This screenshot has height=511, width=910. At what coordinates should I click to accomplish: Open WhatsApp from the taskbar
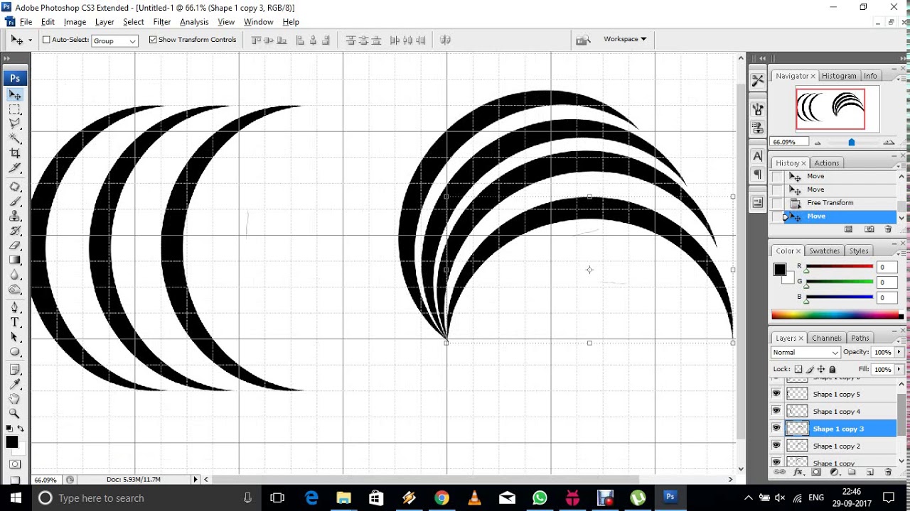[x=540, y=498]
